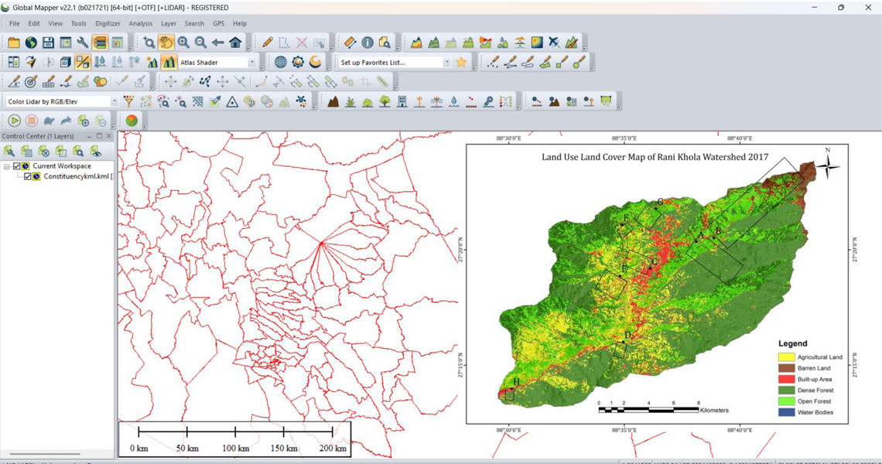Open the GPS menu
The height and width of the screenshot is (464, 882).
(x=218, y=24)
